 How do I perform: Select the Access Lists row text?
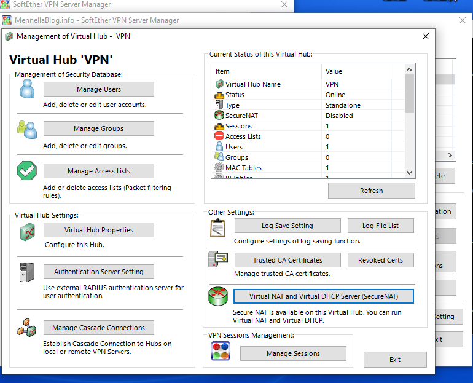(x=243, y=136)
